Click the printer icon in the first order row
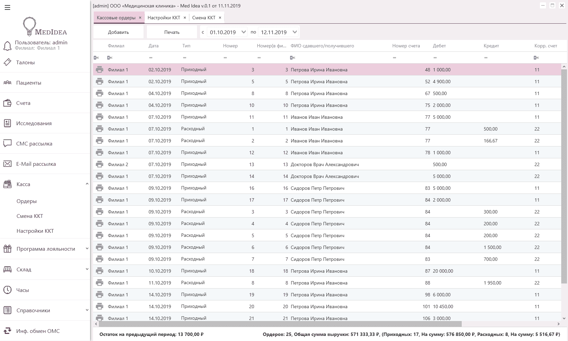This screenshot has height=341, width=568. coord(100,70)
